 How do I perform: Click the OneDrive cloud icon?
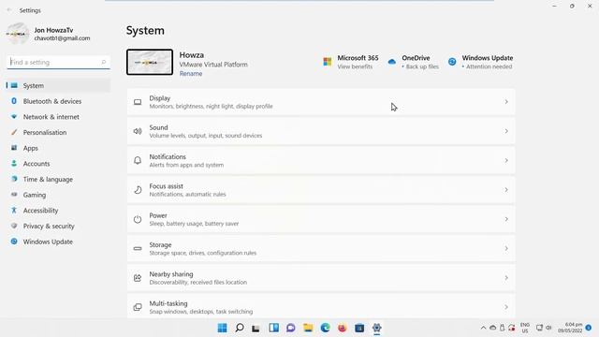click(x=392, y=62)
